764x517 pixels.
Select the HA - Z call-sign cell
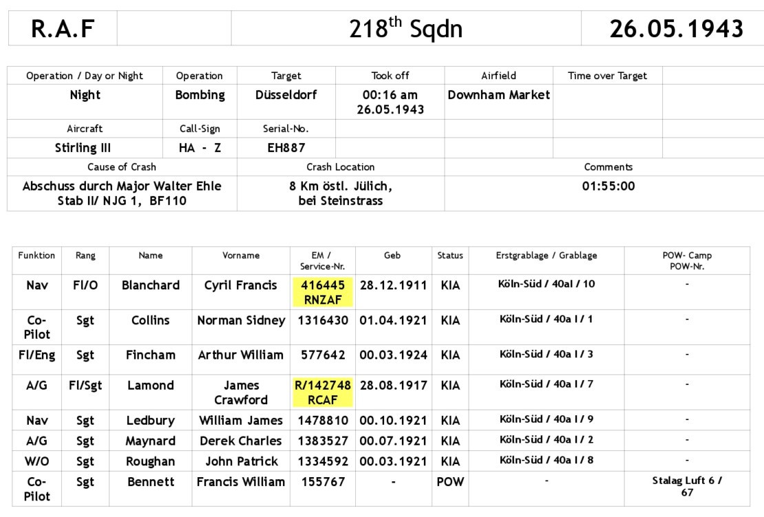click(x=200, y=147)
